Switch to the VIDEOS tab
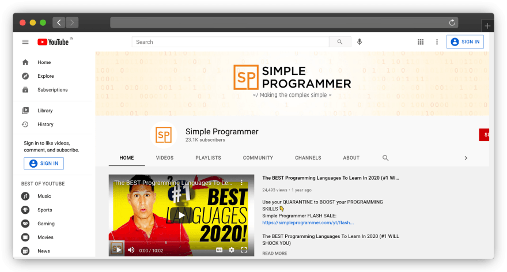The width and height of the screenshot is (507, 272). 165,158
